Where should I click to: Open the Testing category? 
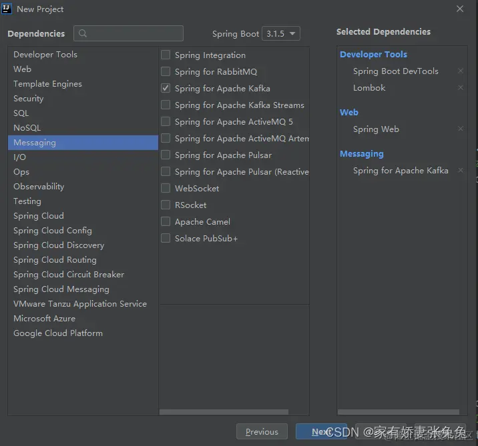83,201
